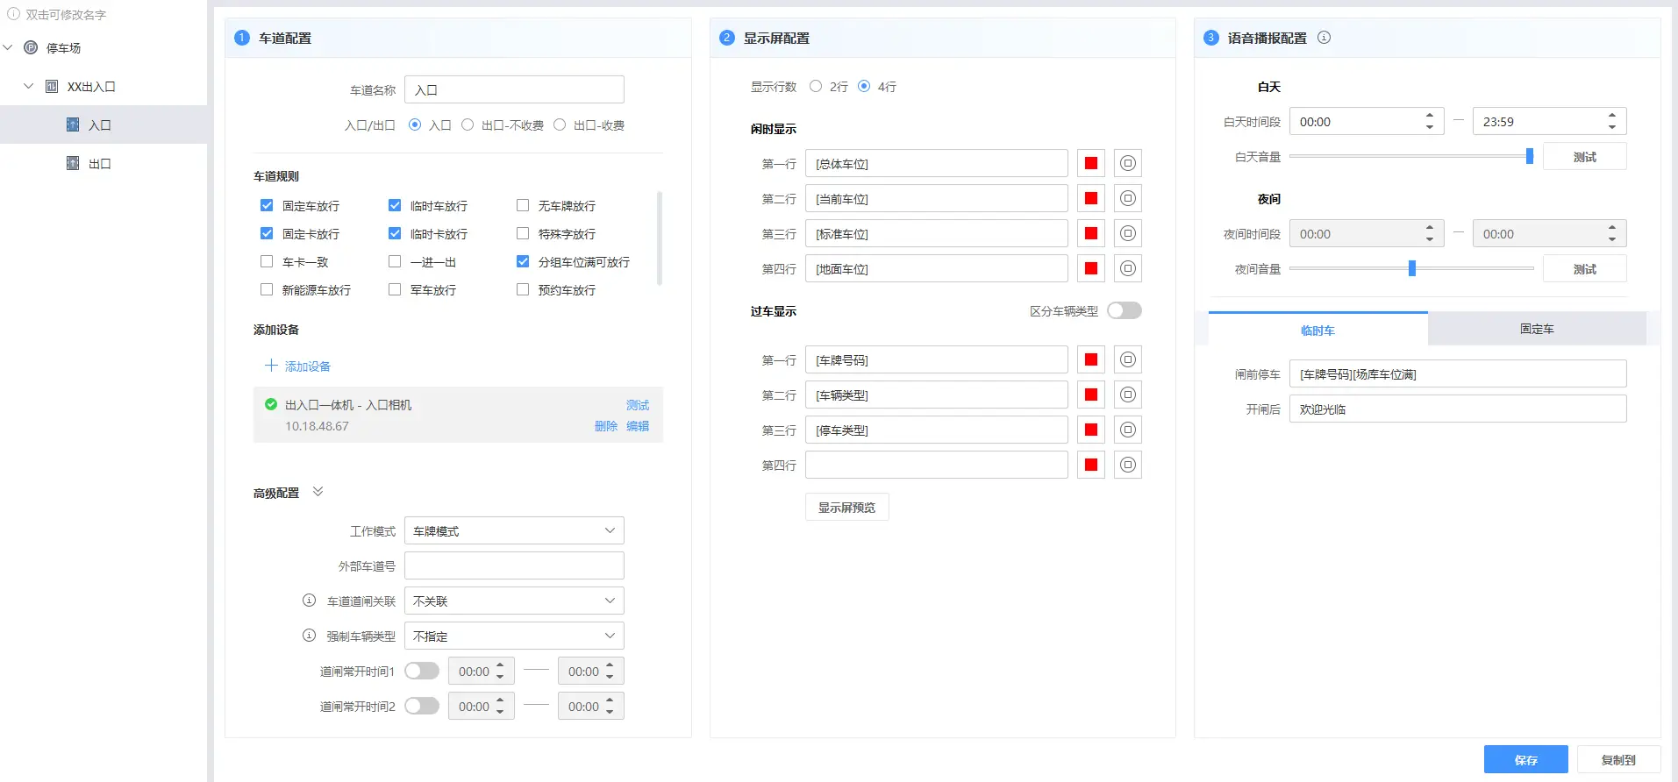Click the circular settings icon for idle 第一行
The image size is (1678, 782).
point(1127,164)
